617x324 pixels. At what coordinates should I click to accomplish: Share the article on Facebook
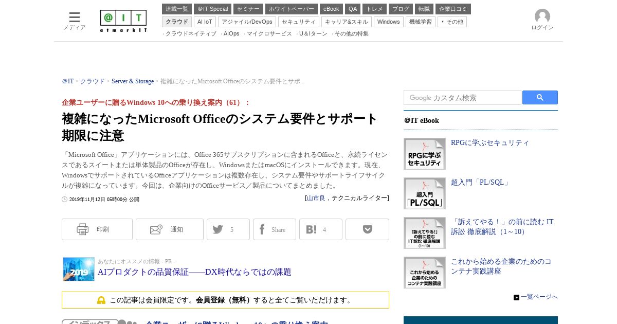(275, 229)
